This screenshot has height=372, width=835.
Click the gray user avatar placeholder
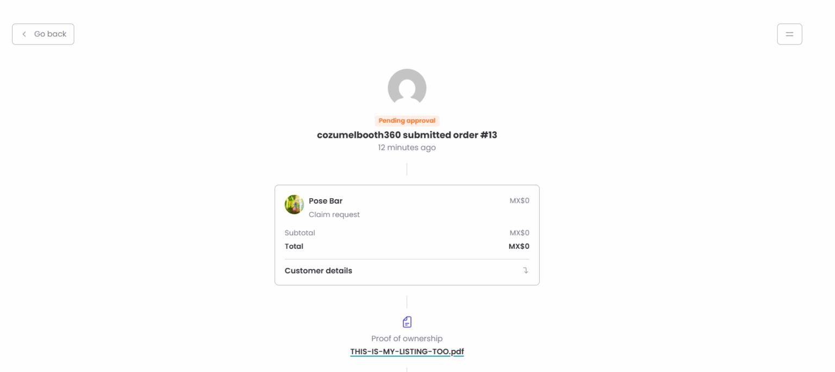407,88
